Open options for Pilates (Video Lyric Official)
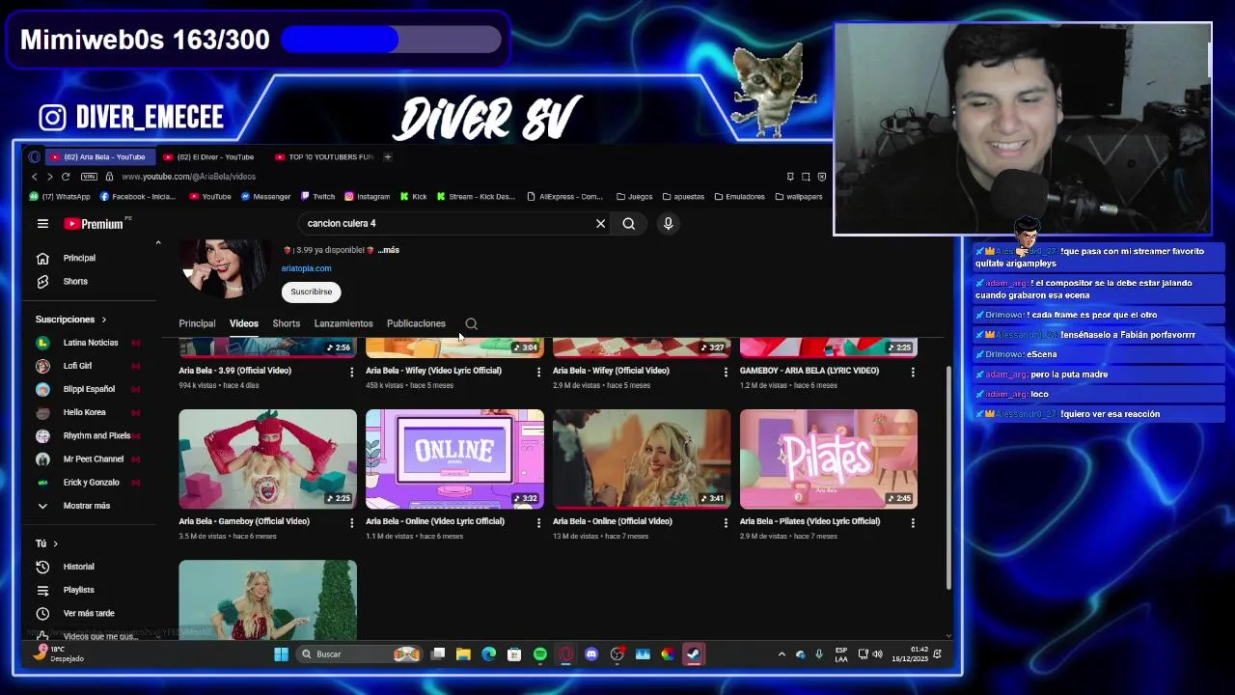The image size is (1235, 695). [x=913, y=522]
